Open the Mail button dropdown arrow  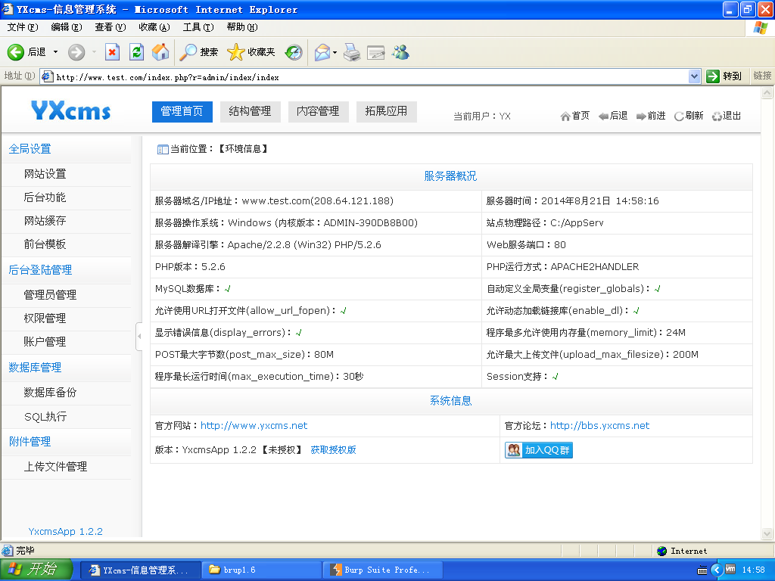[335, 52]
